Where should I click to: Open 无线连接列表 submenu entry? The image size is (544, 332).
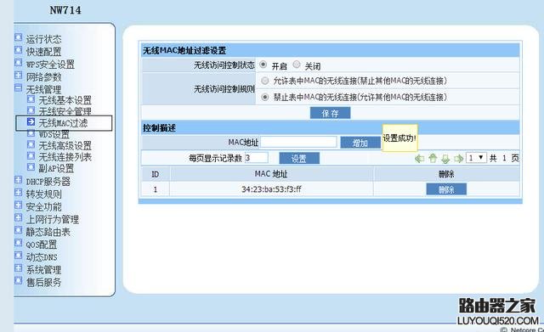tap(65, 157)
